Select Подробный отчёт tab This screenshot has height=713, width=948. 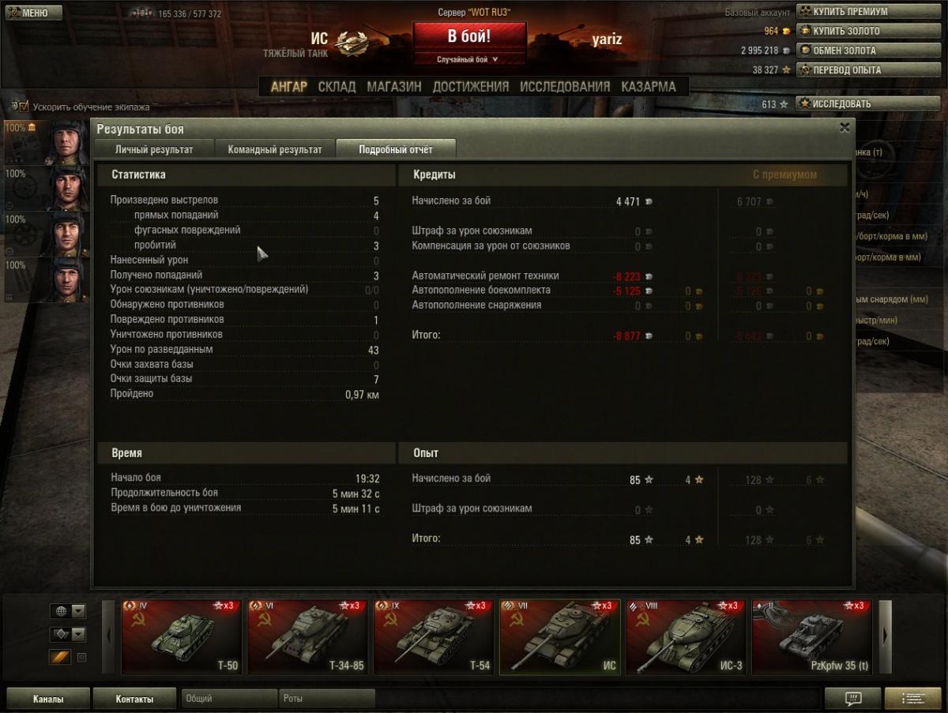coord(396,149)
